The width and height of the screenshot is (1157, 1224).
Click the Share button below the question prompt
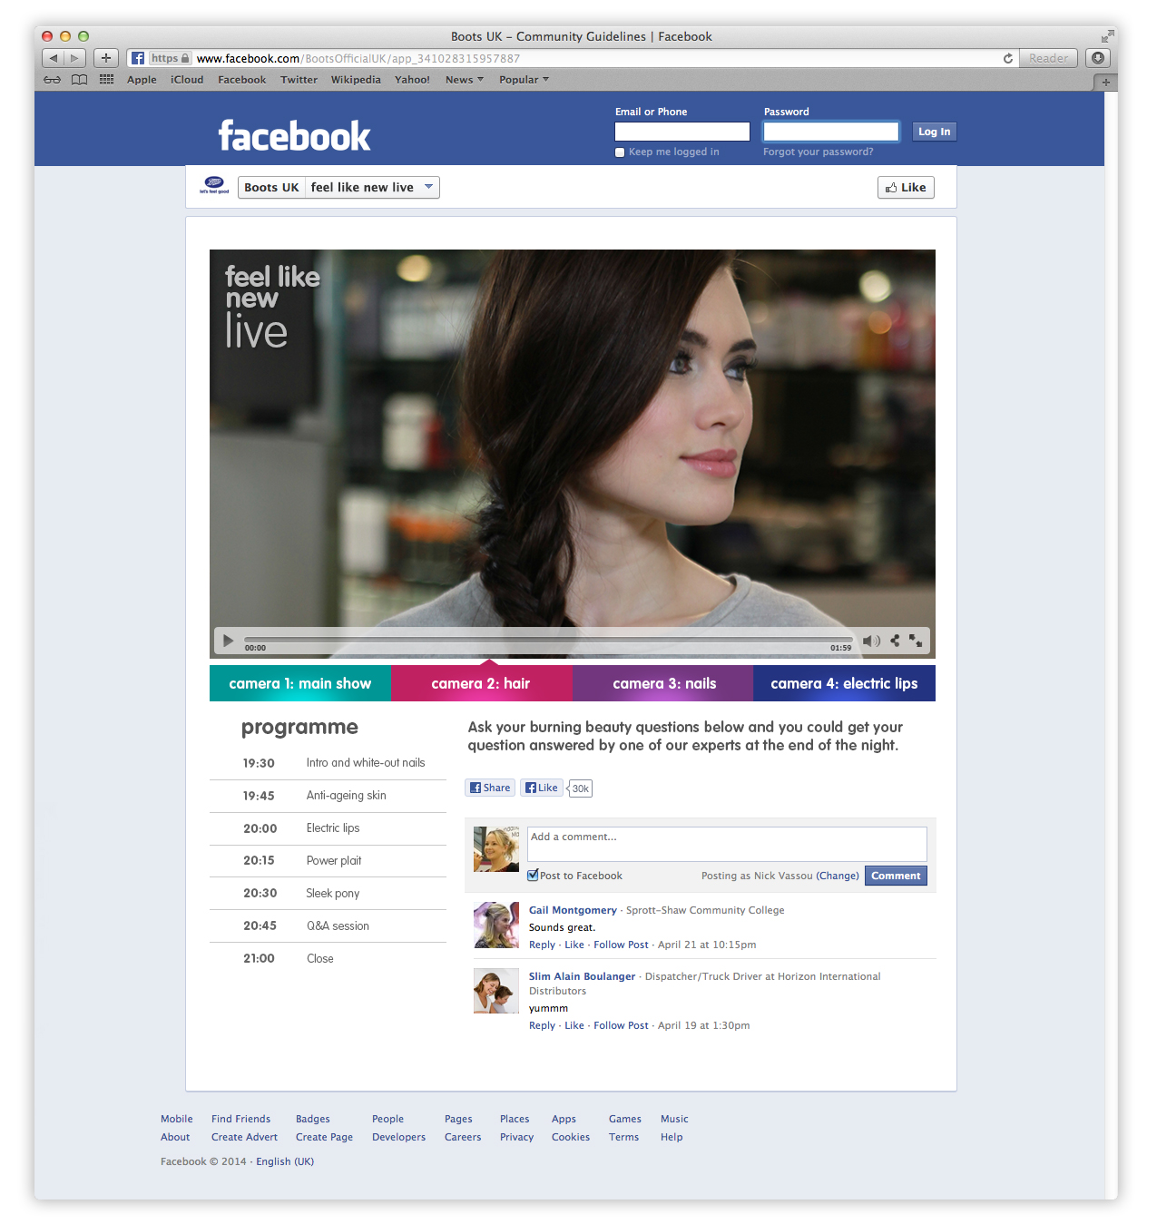pos(490,788)
